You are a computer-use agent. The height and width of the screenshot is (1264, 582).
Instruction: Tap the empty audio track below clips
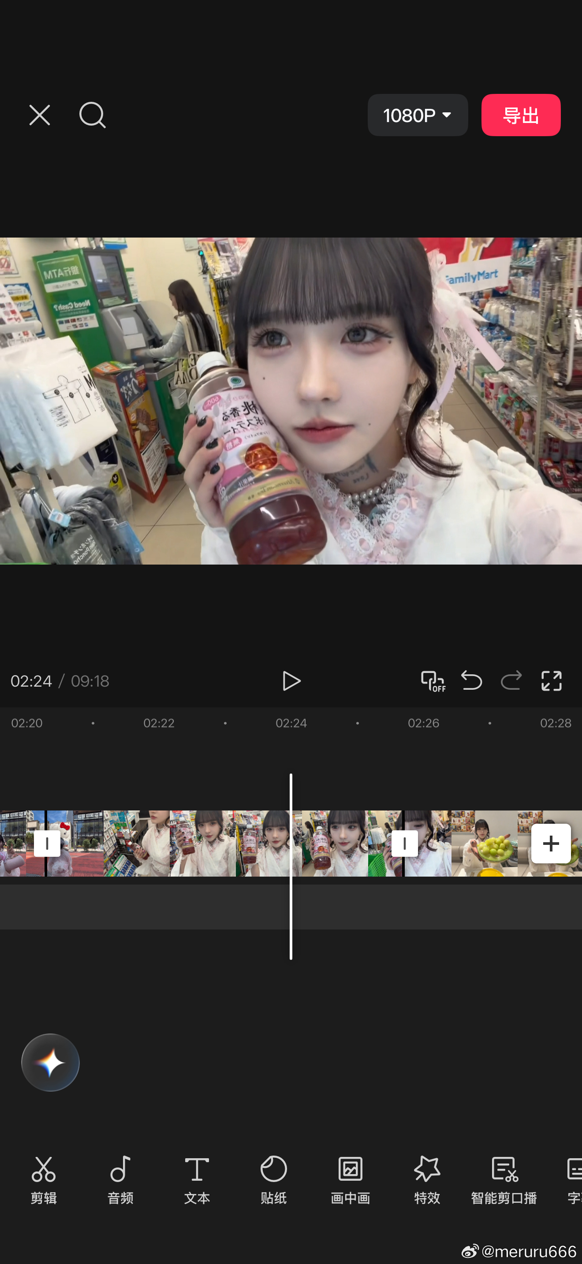pyautogui.click(x=291, y=907)
